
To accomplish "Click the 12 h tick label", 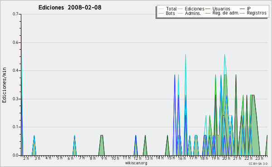I will pyautogui.click(x=137, y=158).
